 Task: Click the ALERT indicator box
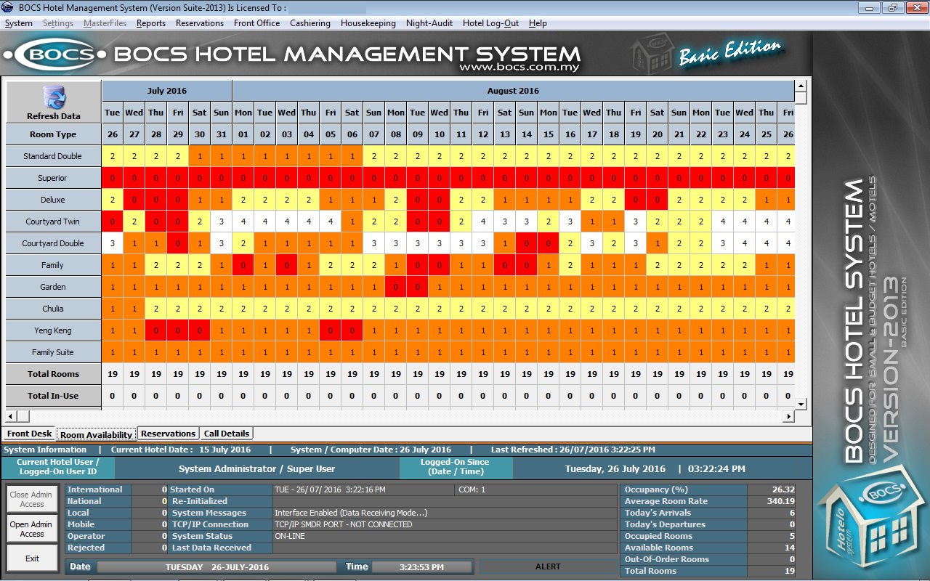(548, 566)
